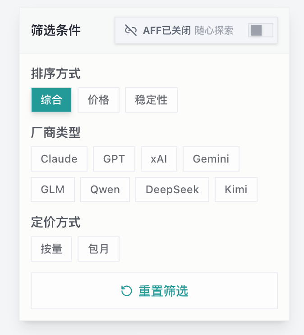Select 包月 monthly subscription pricing
Image resolution: width=304 pixels, height=335 pixels.
(98, 249)
